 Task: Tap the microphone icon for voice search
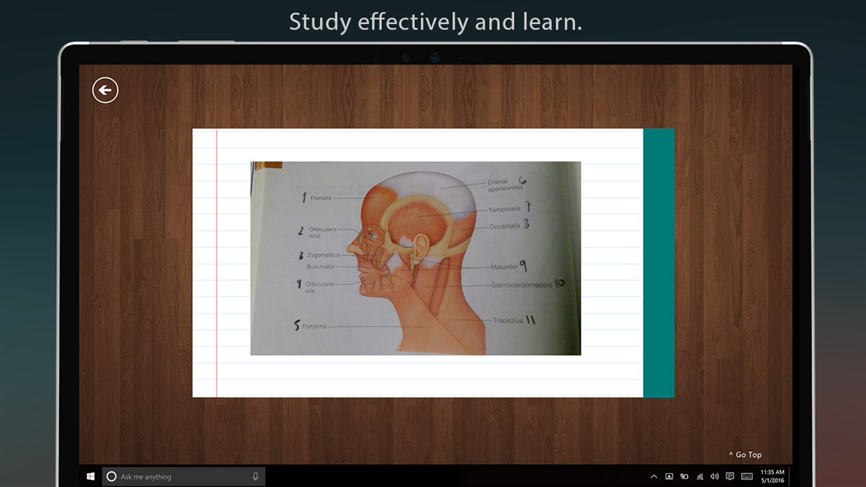click(255, 476)
